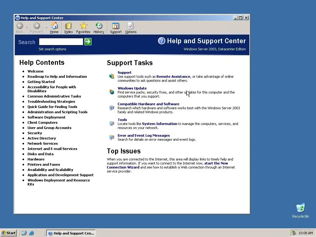
Task: Select Troubleshooting Strategies topic
Action: pos(52,101)
